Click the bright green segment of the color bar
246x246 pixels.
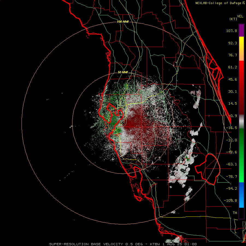[x=241, y=155]
